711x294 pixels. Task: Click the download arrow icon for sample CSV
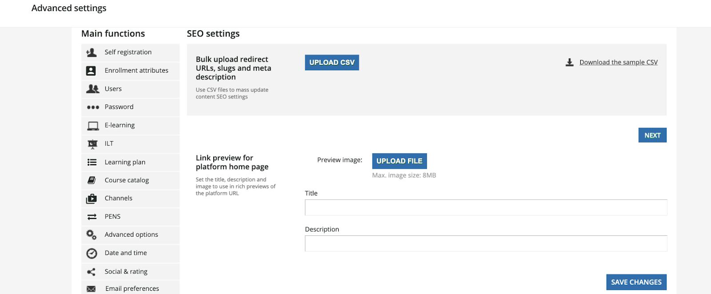569,63
